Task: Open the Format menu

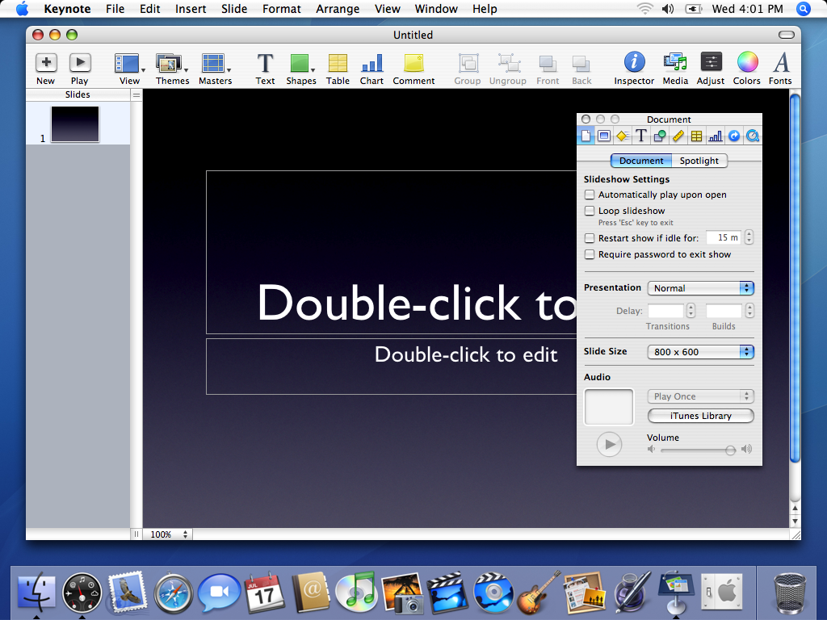Action: click(x=282, y=9)
